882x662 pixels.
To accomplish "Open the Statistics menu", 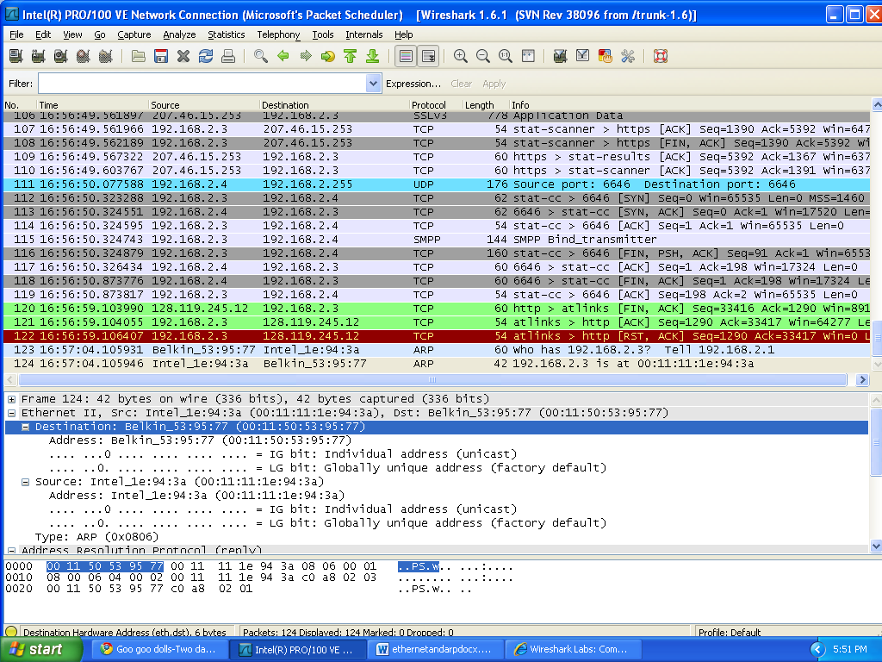I will (x=227, y=34).
